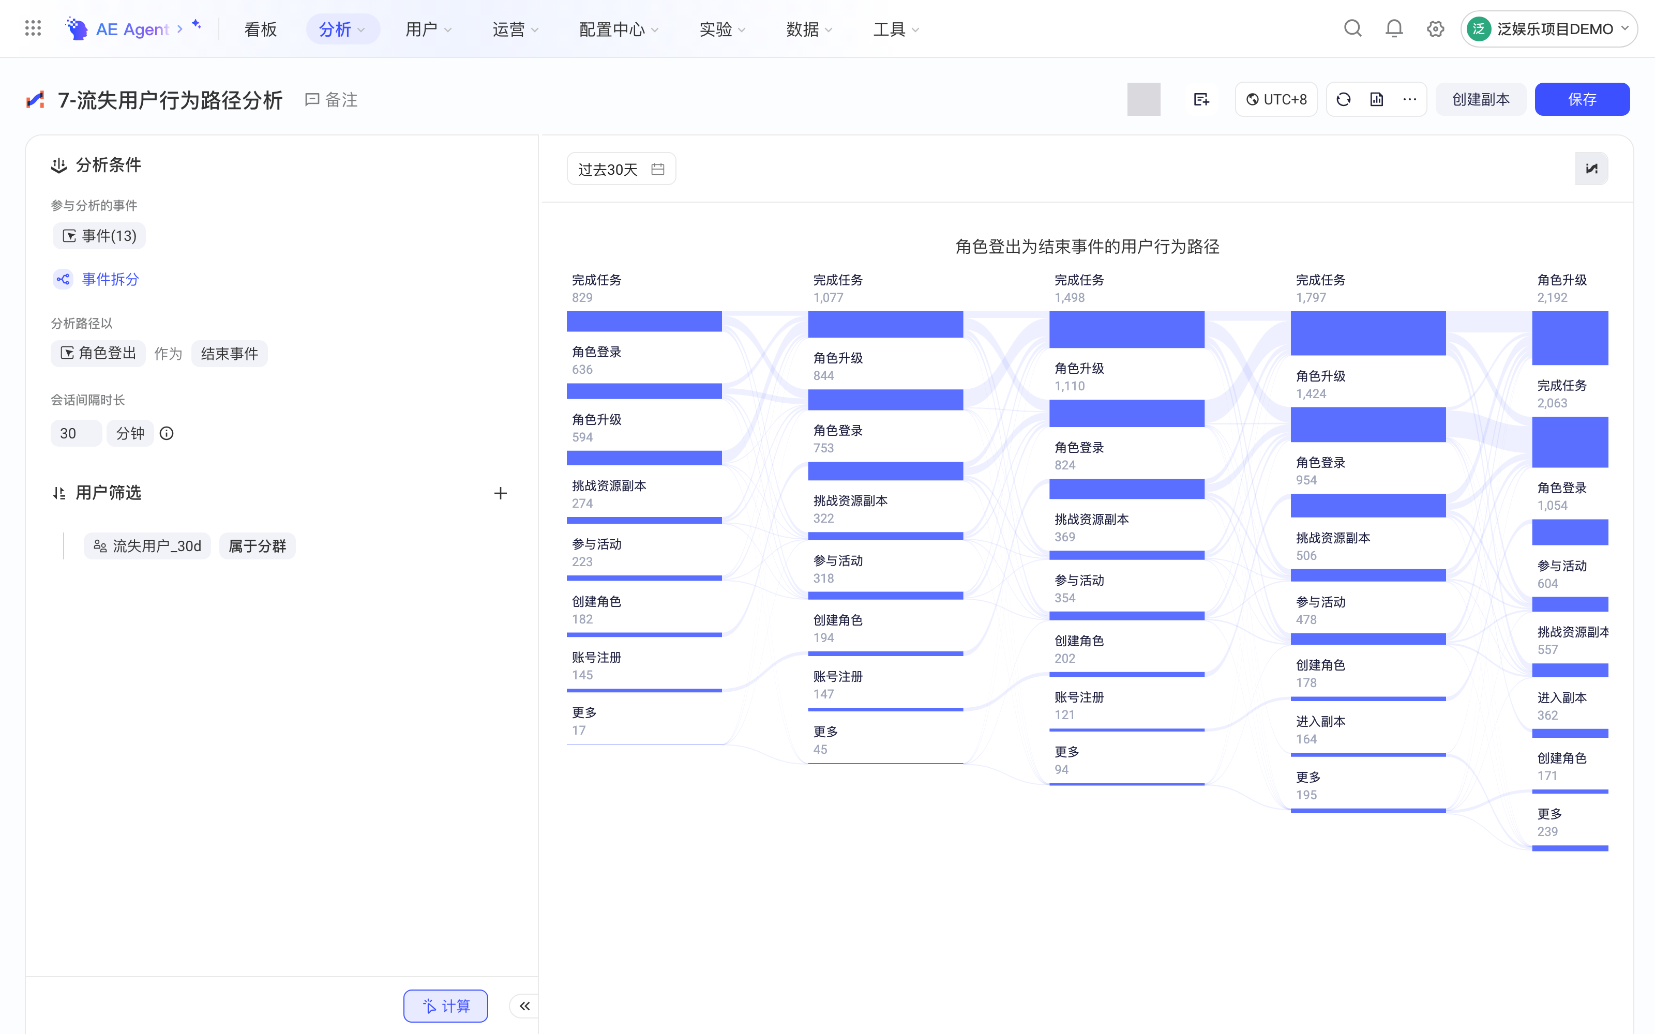Click the info icon next to 分钟
This screenshot has width=1655, height=1034.
pyautogui.click(x=166, y=433)
